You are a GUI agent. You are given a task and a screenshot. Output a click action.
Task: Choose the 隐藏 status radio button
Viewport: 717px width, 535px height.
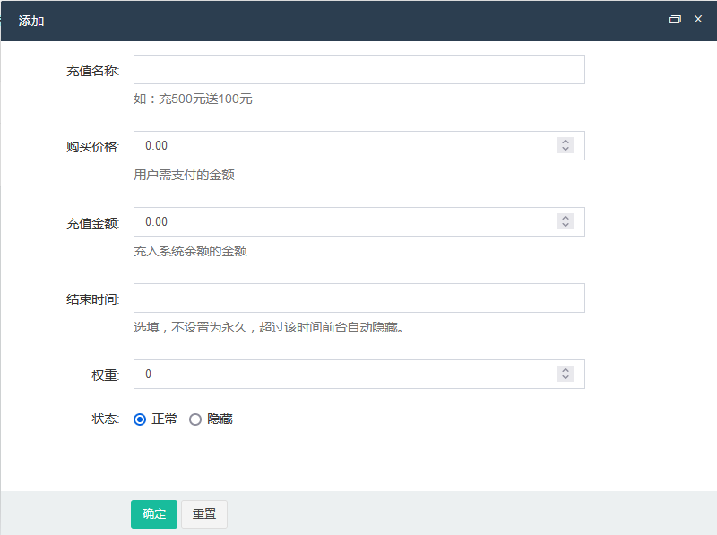click(x=195, y=419)
